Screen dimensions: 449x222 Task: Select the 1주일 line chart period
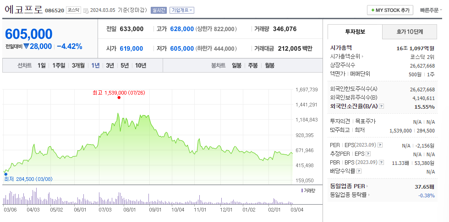[x=59, y=66]
